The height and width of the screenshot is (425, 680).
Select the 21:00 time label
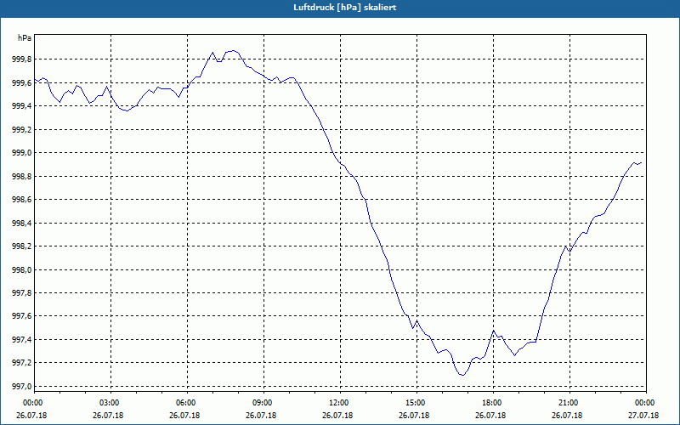pyautogui.click(x=569, y=403)
